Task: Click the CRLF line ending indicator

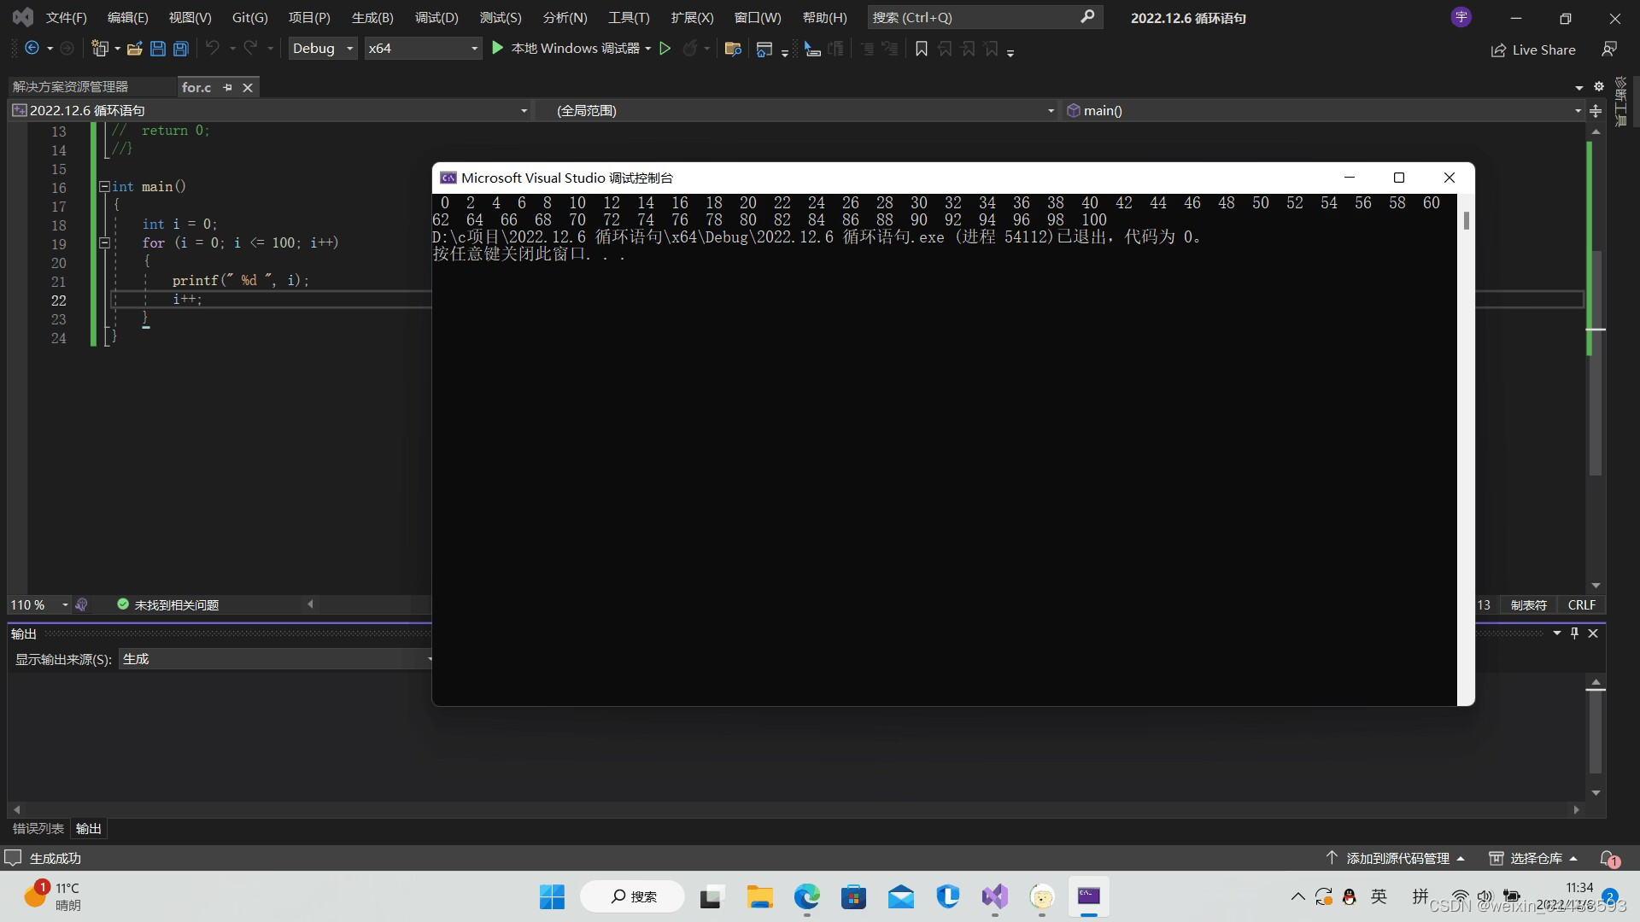Action: 1581,604
